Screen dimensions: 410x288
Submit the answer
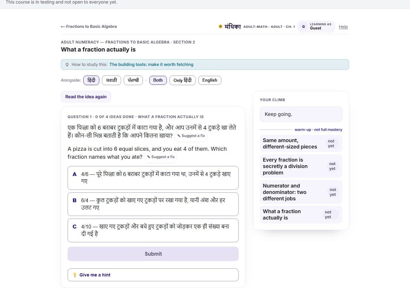(153, 254)
